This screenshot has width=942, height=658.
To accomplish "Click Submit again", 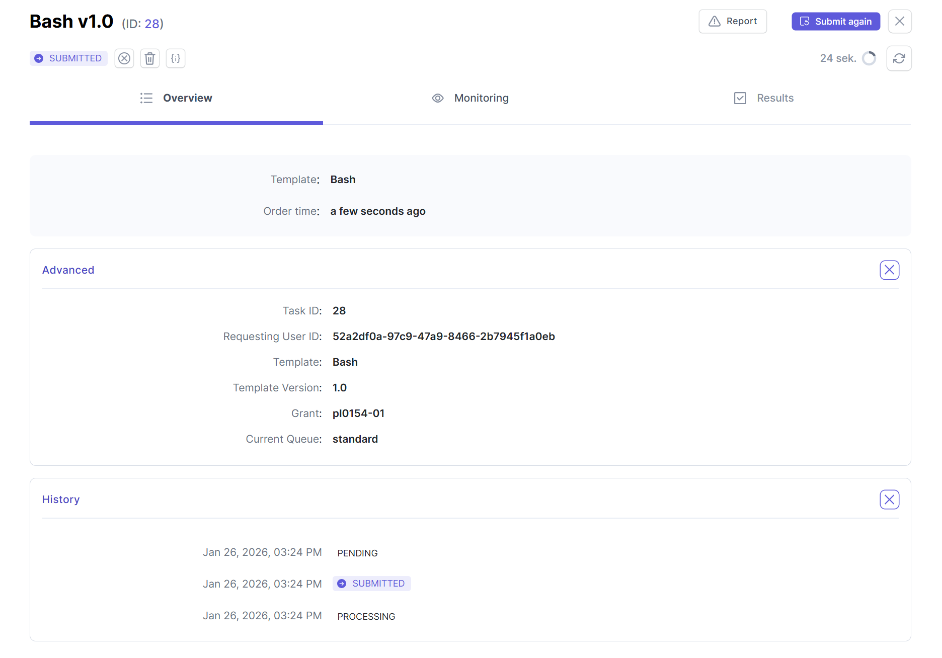I will coord(836,21).
